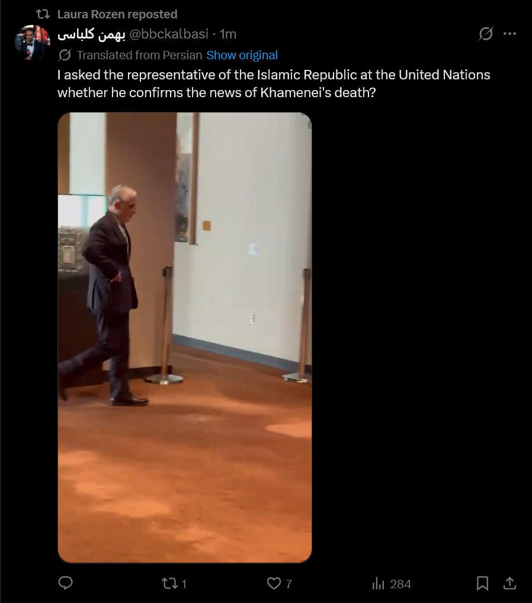Open the author's profile avatar

[x=33, y=42]
